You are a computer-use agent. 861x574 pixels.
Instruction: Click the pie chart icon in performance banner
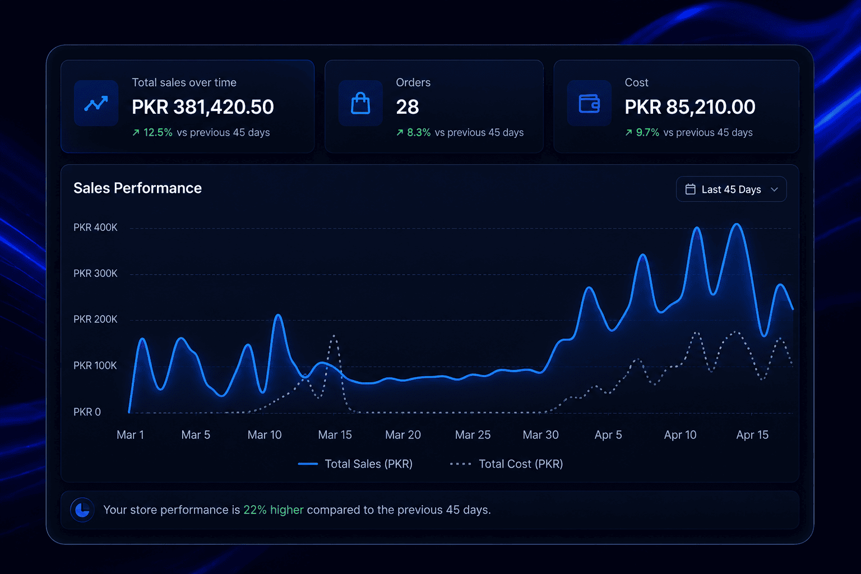[x=82, y=510]
